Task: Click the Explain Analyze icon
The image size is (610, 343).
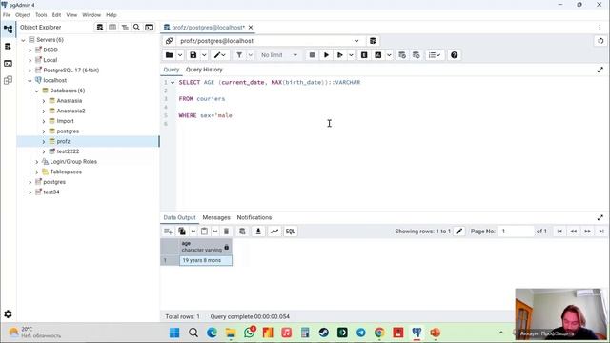Action: [x=378, y=55]
